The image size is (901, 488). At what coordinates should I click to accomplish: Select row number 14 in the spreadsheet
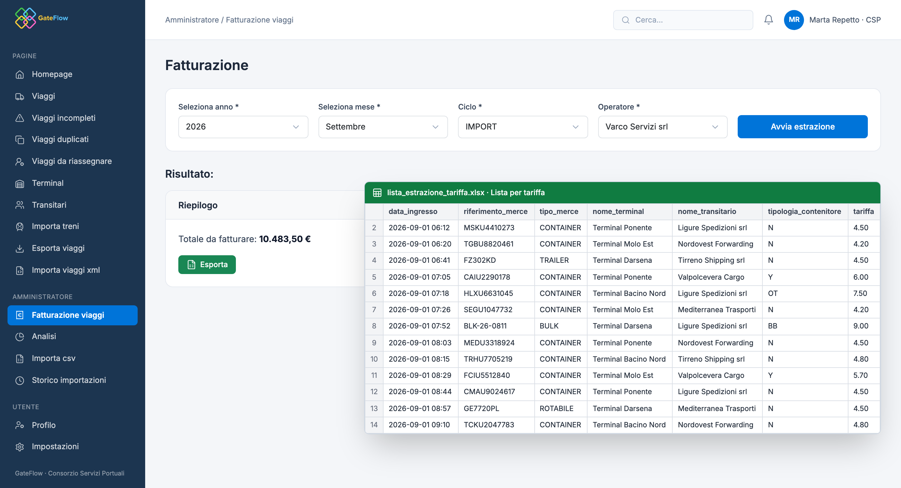click(x=374, y=425)
